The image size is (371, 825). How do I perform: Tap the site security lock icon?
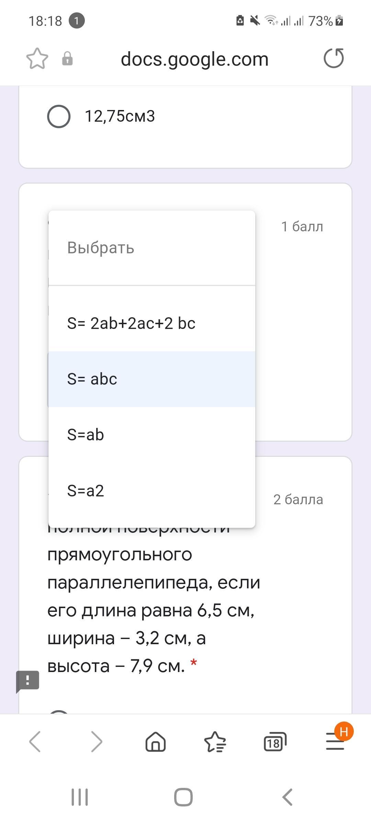(x=67, y=58)
